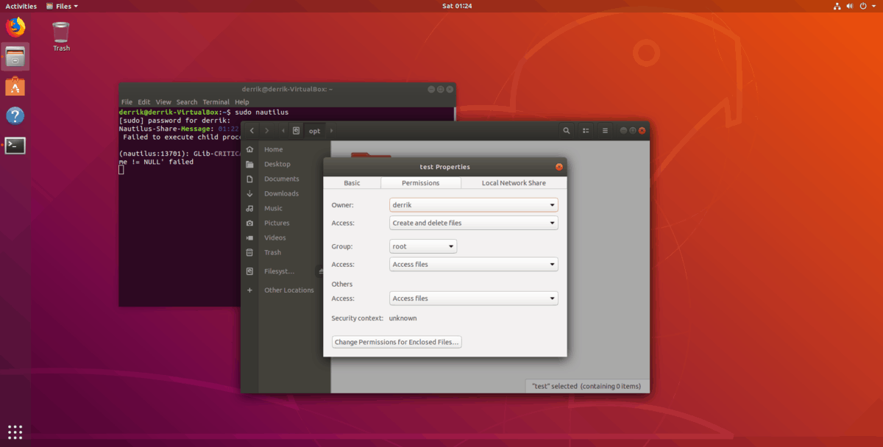Open the clock showing Sat 01:24
The width and height of the screenshot is (883, 447).
click(x=456, y=6)
